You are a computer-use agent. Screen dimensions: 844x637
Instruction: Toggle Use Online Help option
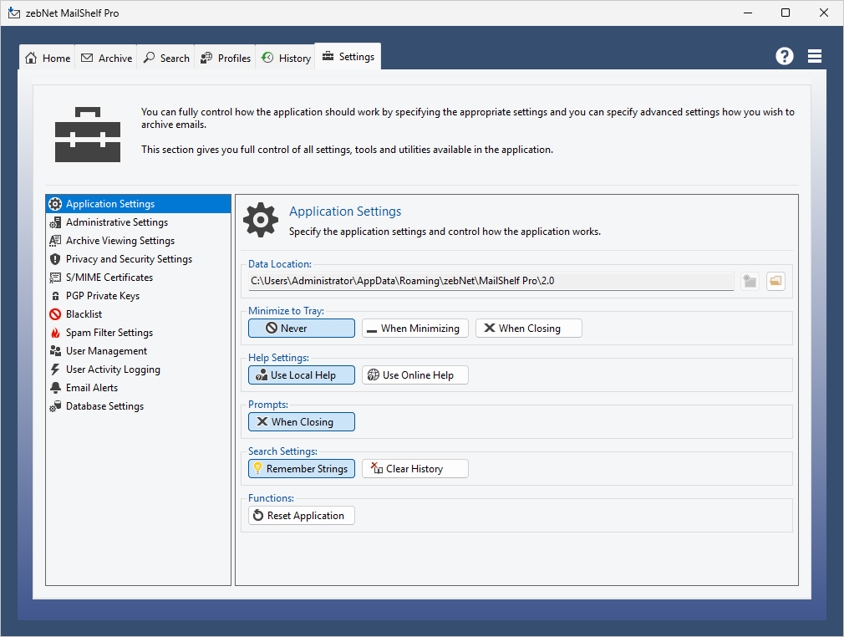415,375
